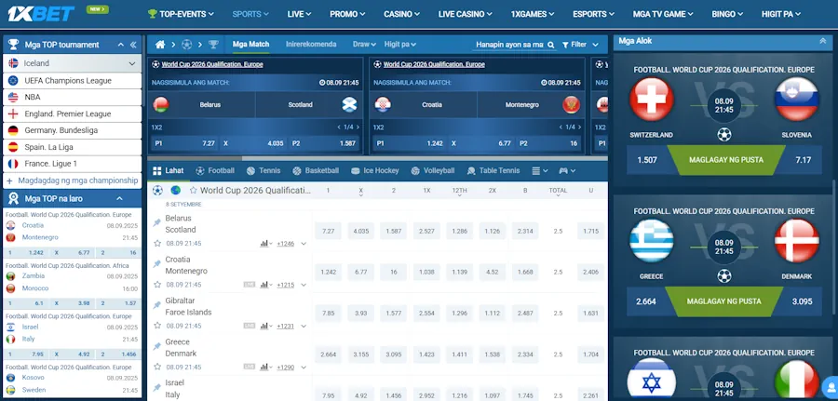Select odds 6.77 draw for Croatia–Montenegro
This screenshot has height=401, width=838.
pyautogui.click(x=360, y=273)
